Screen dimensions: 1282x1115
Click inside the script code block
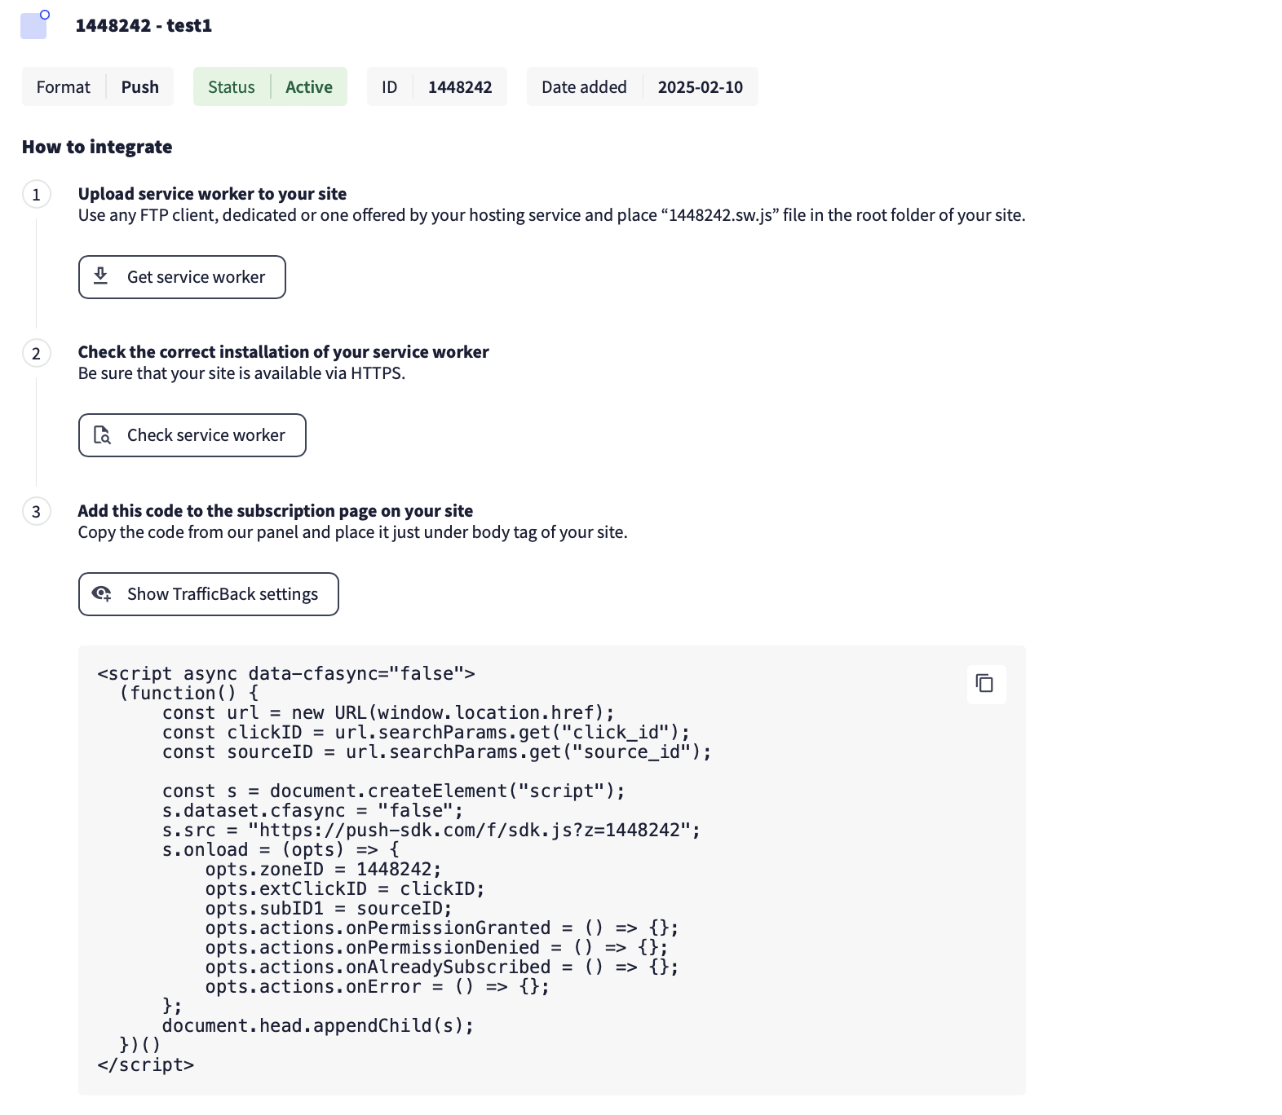(x=551, y=869)
